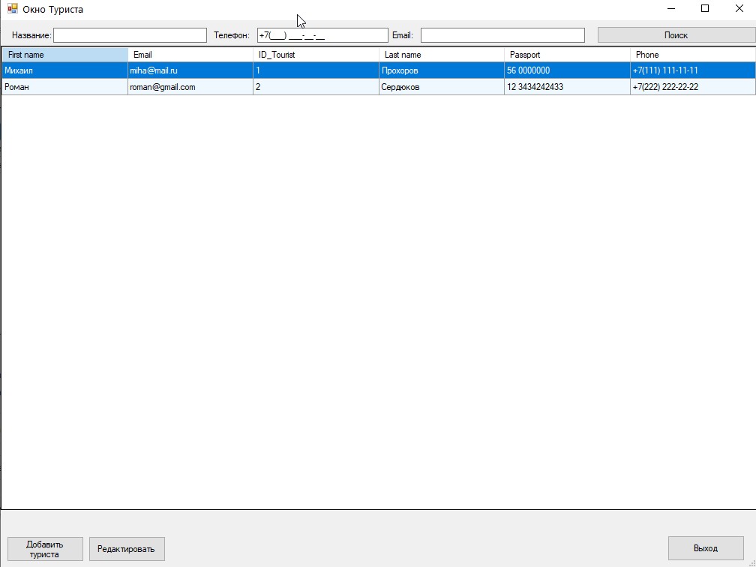Select the Михаил first name cell

(65, 70)
